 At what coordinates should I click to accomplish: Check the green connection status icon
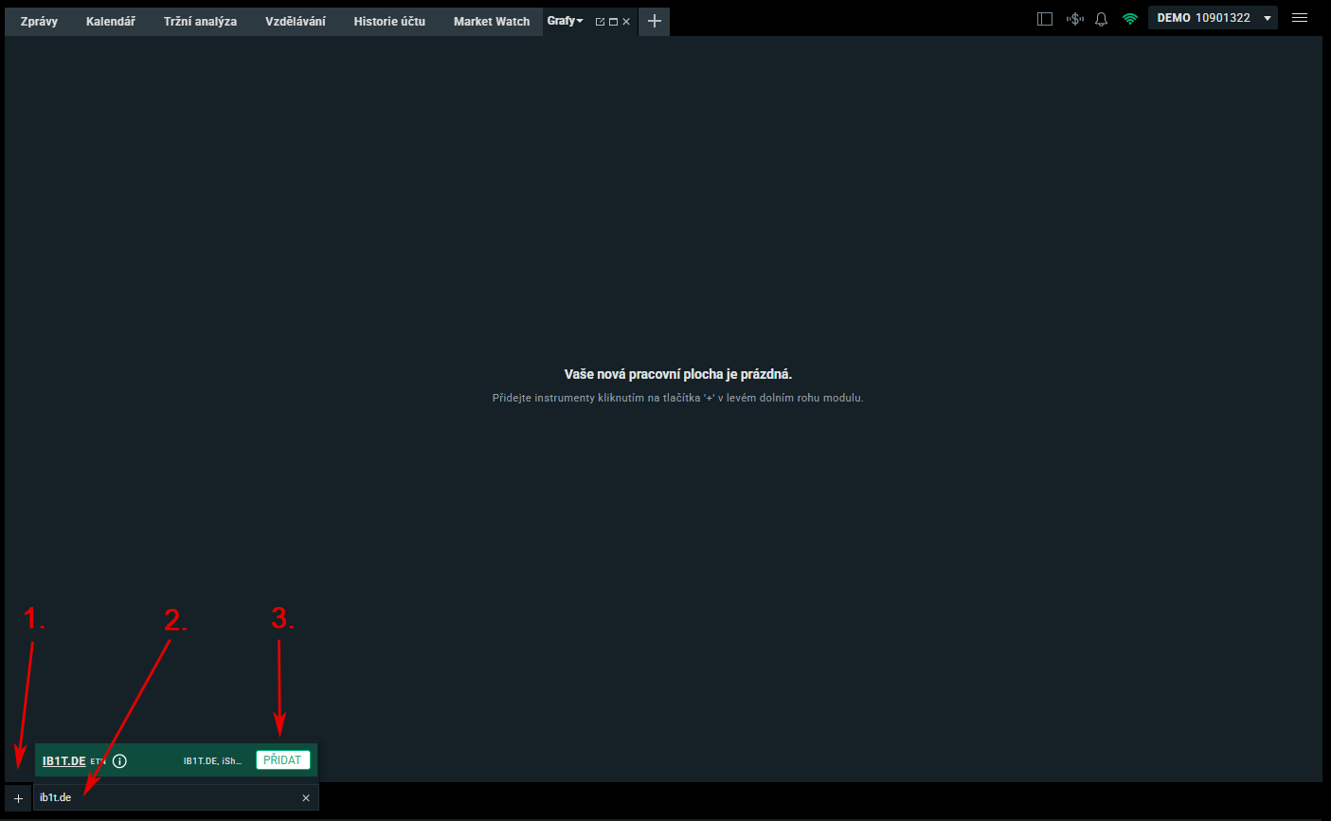pos(1129,19)
